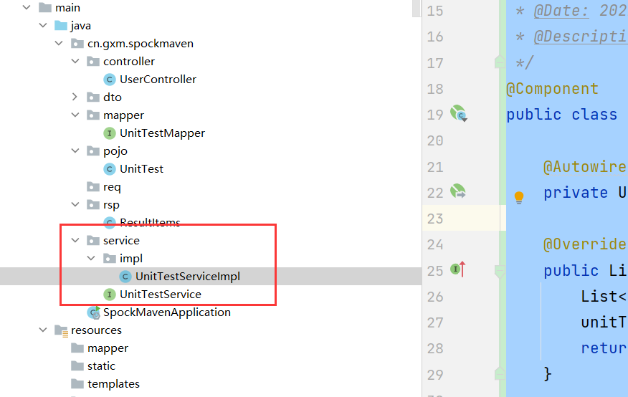Click the rsp package folder icon
The height and width of the screenshot is (397, 628).
point(93,205)
